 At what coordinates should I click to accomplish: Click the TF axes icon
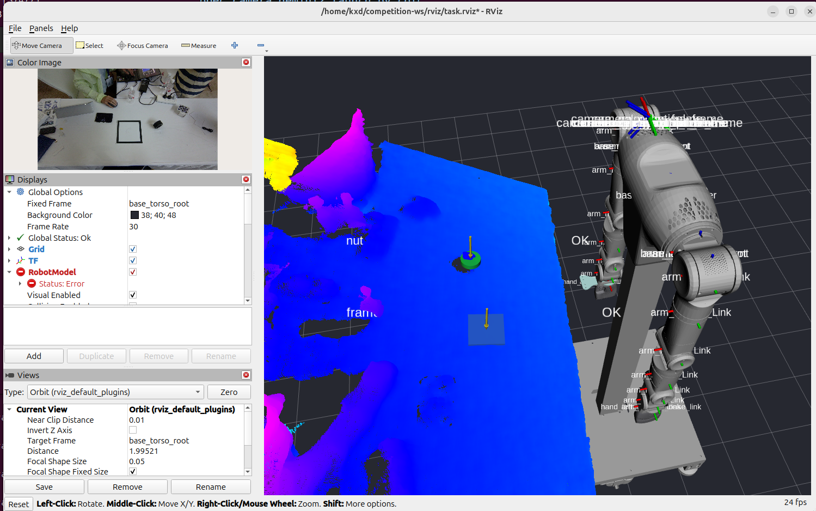point(20,260)
